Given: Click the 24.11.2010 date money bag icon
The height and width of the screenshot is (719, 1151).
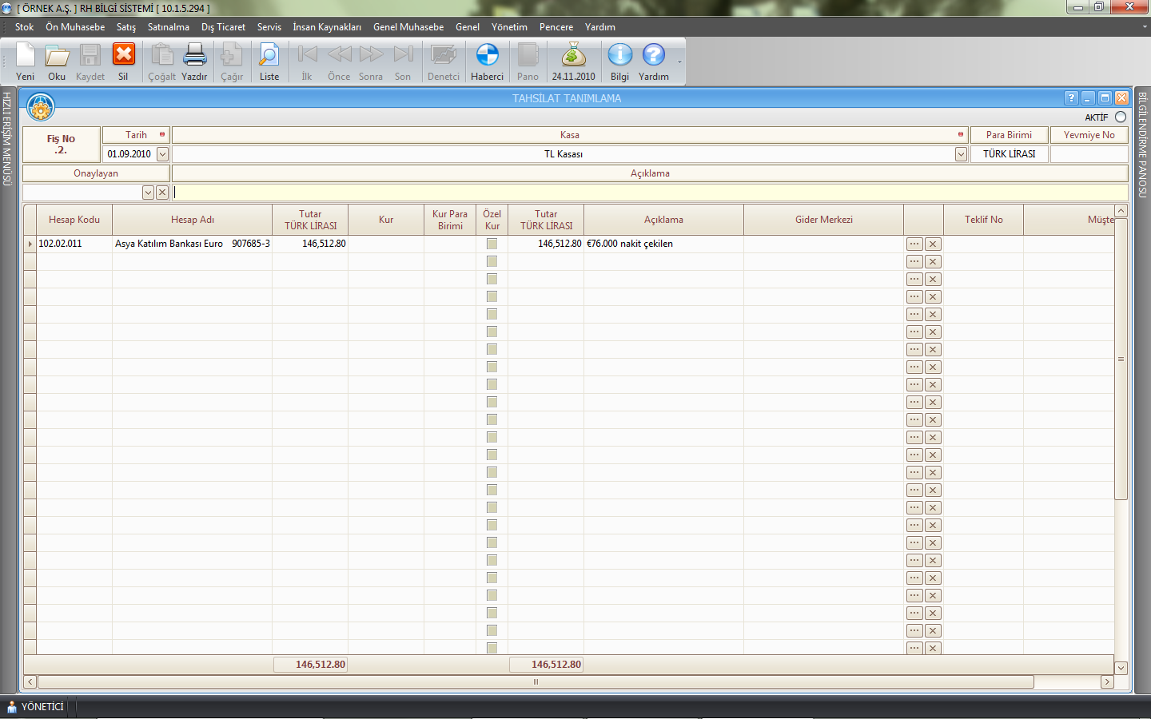Looking at the screenshot, I should (573, 56).
